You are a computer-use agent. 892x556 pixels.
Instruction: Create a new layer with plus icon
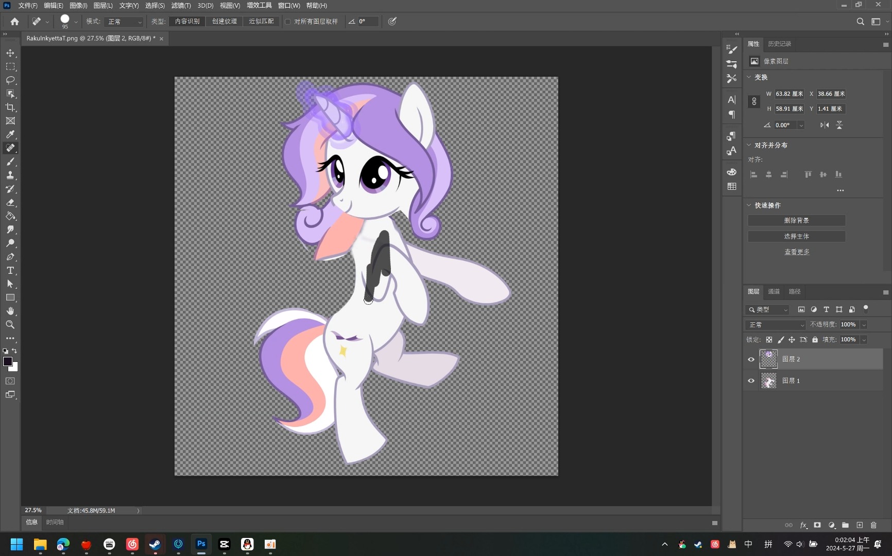[x=860, y=525]
